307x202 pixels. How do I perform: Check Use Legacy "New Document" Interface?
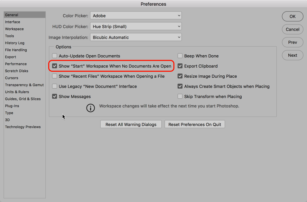pyautogui.click(x=55, y=86)
